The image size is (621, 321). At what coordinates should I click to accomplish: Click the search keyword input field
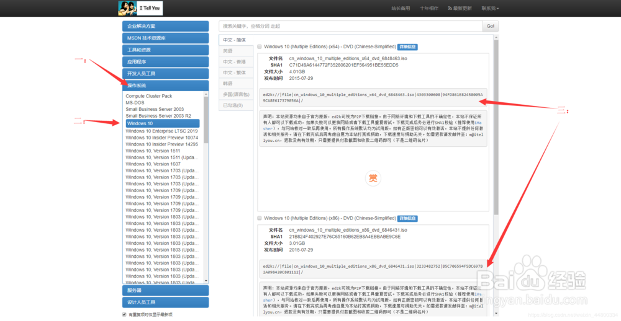coord(350,26)
